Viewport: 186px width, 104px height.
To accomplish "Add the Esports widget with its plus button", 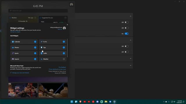I will click(35, 59).
